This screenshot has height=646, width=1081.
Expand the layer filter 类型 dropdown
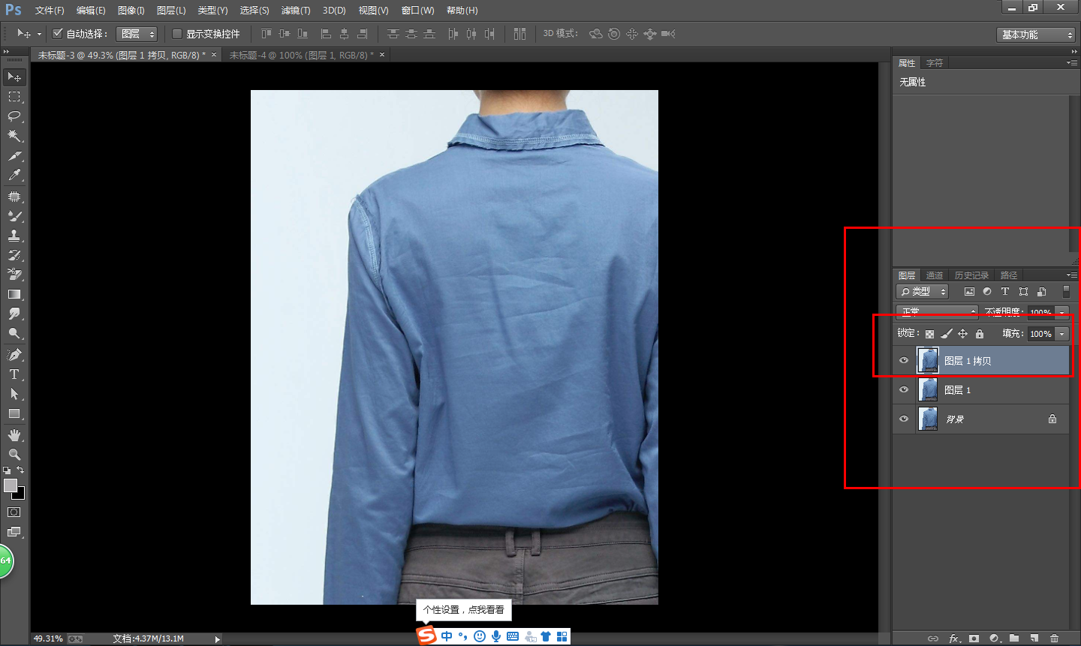923,292
